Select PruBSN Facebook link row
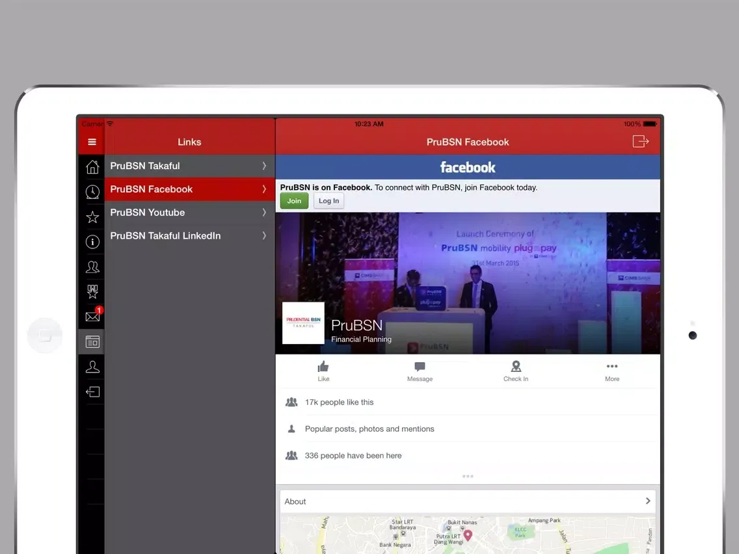The width and height of the screenshot is (739, 554). (x=189, y=189)
